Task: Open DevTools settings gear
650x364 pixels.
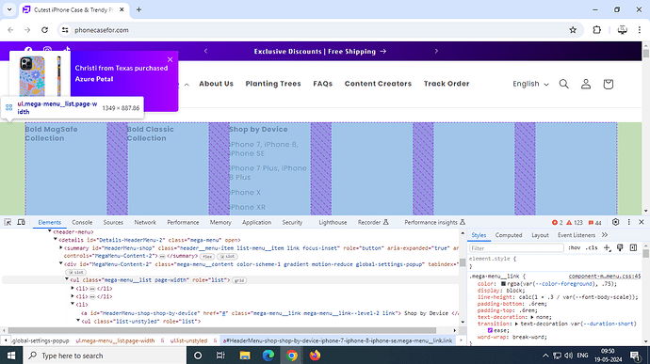Action: click(x=615, y=222)
